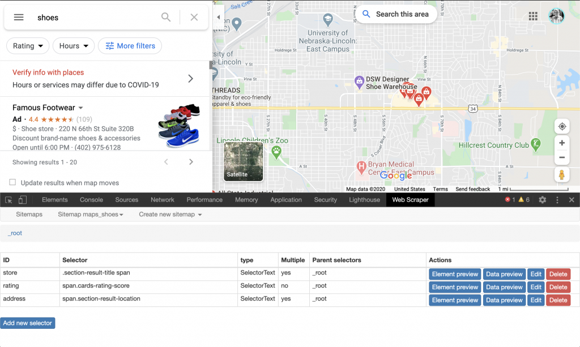Expand the Hours filter dropdown

(74, 46)
